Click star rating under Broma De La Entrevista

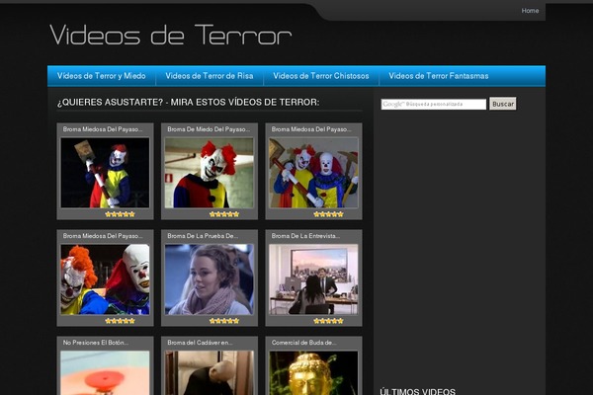[328, 321]
